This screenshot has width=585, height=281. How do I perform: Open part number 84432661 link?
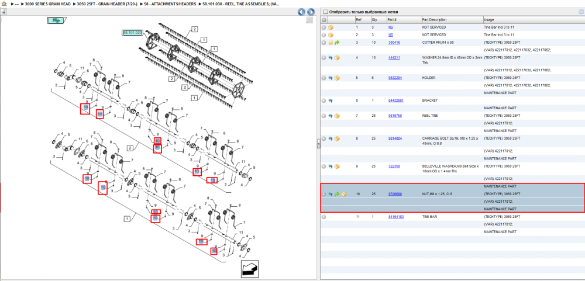[396, 100]
